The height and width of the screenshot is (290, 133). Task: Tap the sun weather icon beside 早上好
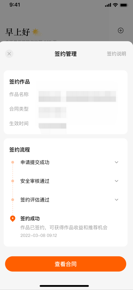(x=37, y=32)
